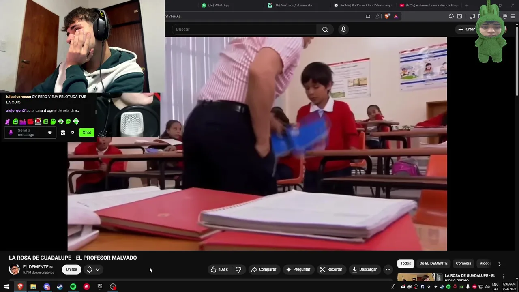Open Brave browser from the taskbar
Viewport: 519px width, 292px height.
pos(20,287)
